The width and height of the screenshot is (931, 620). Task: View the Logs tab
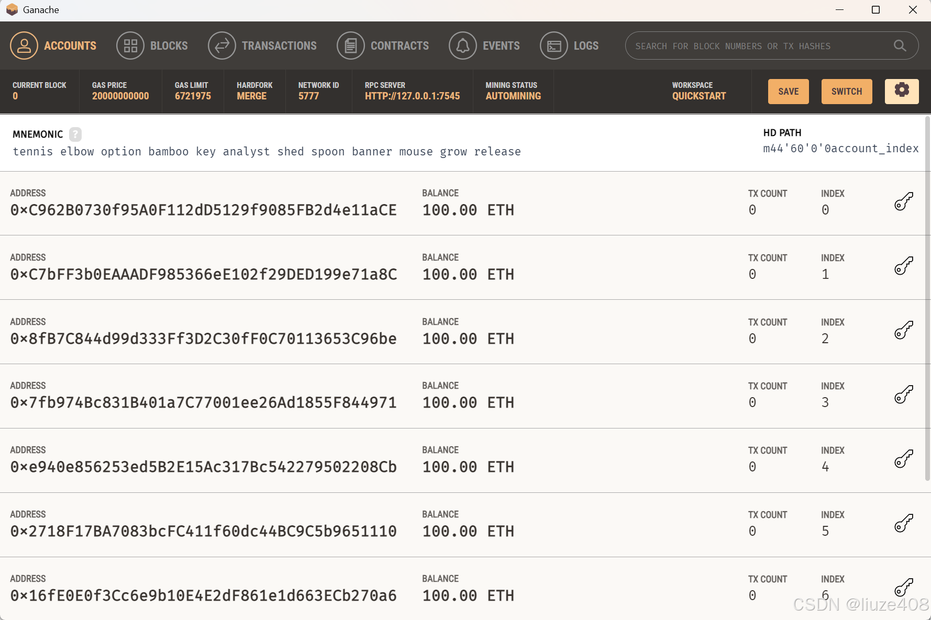pos(569,46)
